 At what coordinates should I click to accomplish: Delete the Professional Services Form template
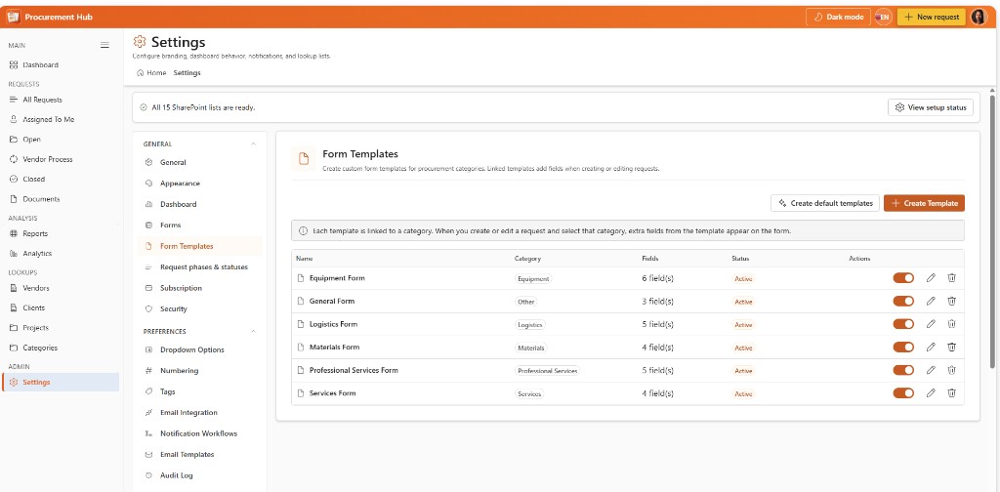pos(951,370)
